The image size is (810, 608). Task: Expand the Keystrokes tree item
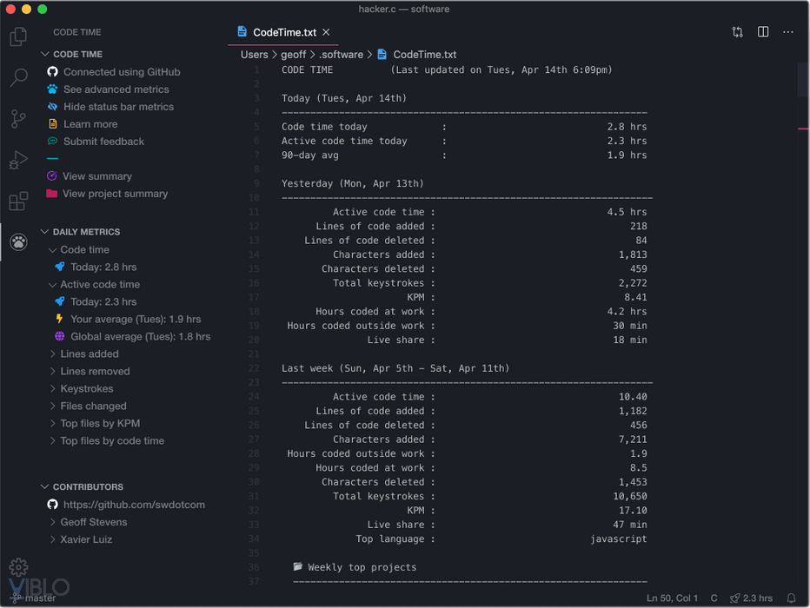point(86,388)
